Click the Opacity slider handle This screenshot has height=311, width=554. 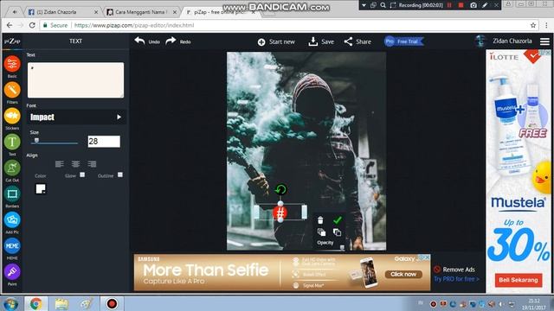point(342,248)
